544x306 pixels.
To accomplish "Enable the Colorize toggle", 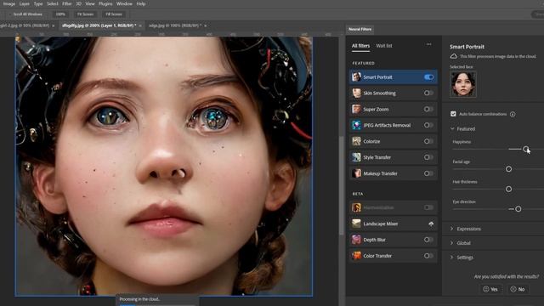I will pos(428,141).
